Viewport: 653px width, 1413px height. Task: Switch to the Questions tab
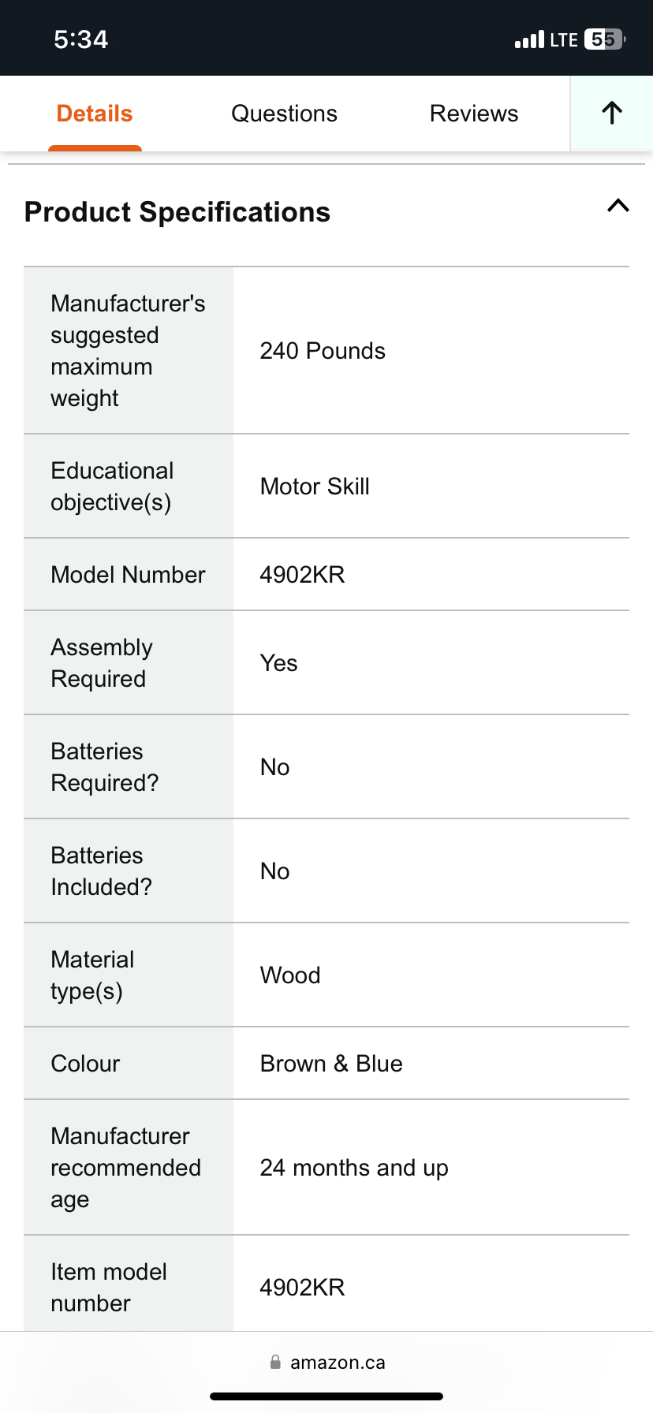(x=284, y=113)
